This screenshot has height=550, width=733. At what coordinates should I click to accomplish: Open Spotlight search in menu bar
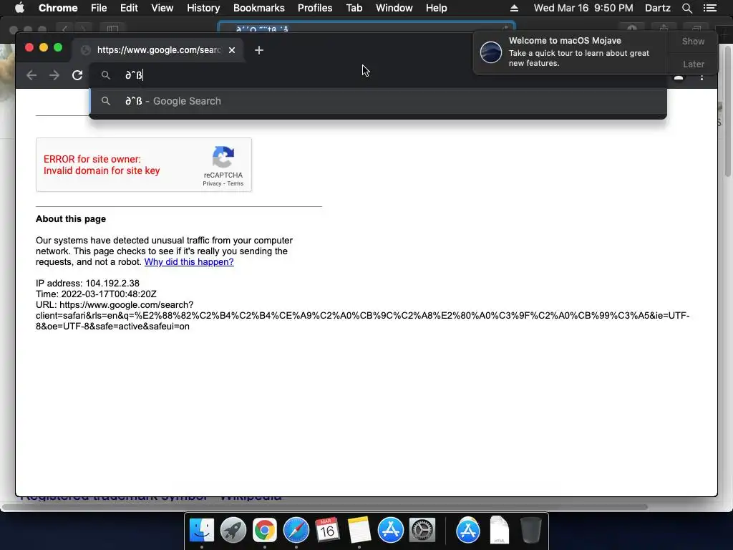tap(686, 8)
